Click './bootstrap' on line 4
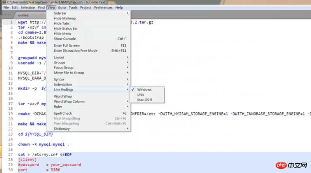 pos(31,37)
